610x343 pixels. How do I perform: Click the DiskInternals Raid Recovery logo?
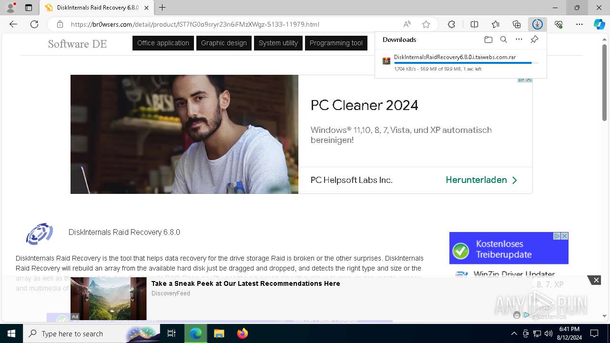coord(39,234)
